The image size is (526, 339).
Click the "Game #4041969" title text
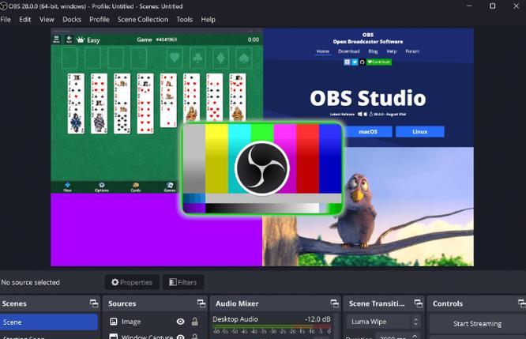pos(156,40)
